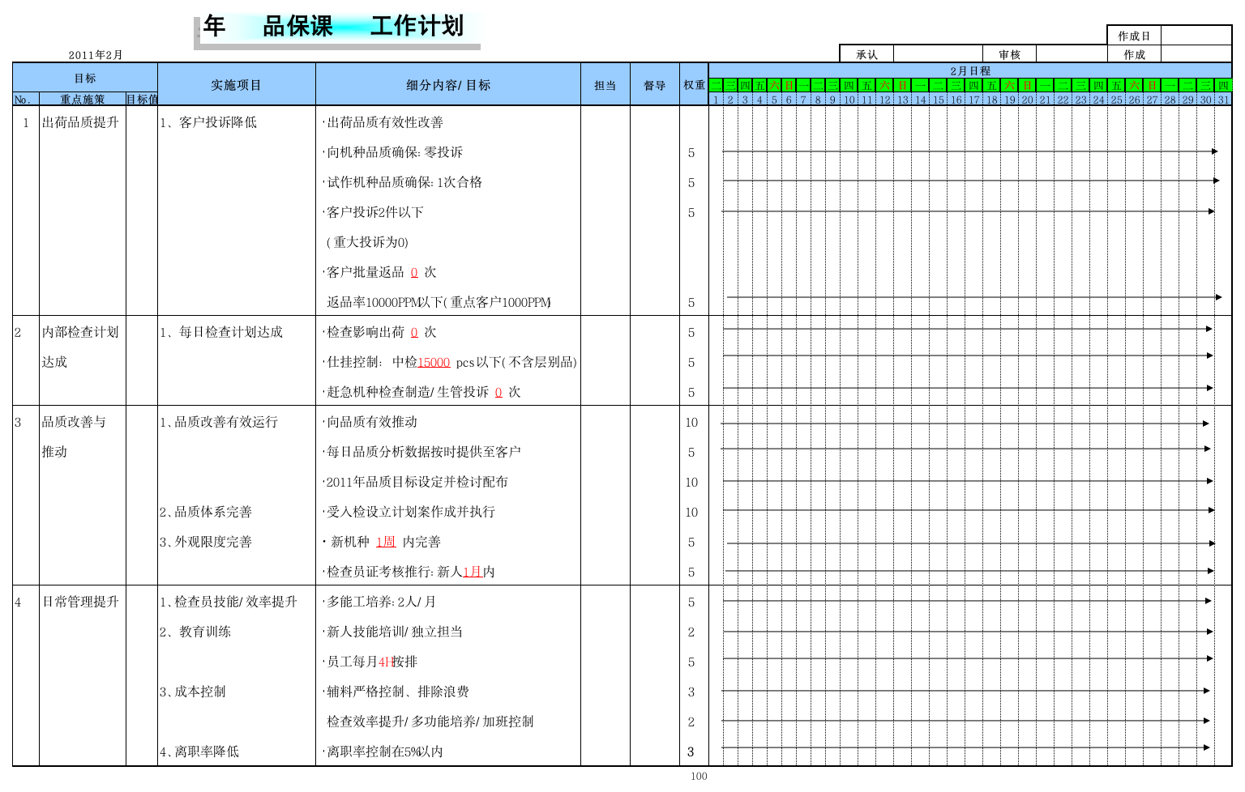Click the '权重' column header

click(694, 84)
